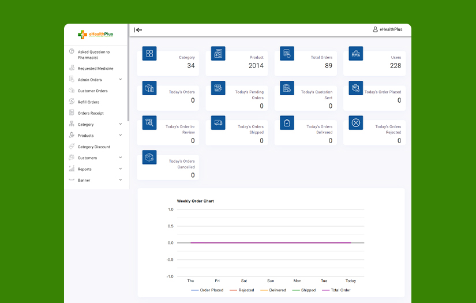Screen dimensions: 476x303
Task: Expand Customers menu chevron
Action: [x=121, y=158]
